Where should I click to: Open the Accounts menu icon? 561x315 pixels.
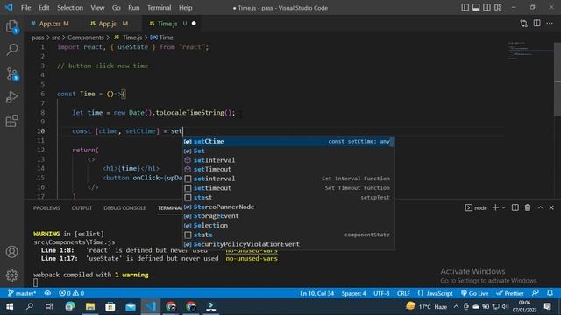pos(11,252)
